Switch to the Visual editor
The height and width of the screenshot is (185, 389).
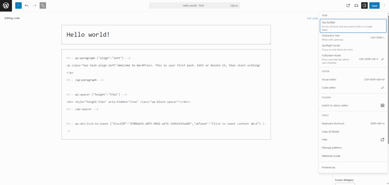(353, 80)
